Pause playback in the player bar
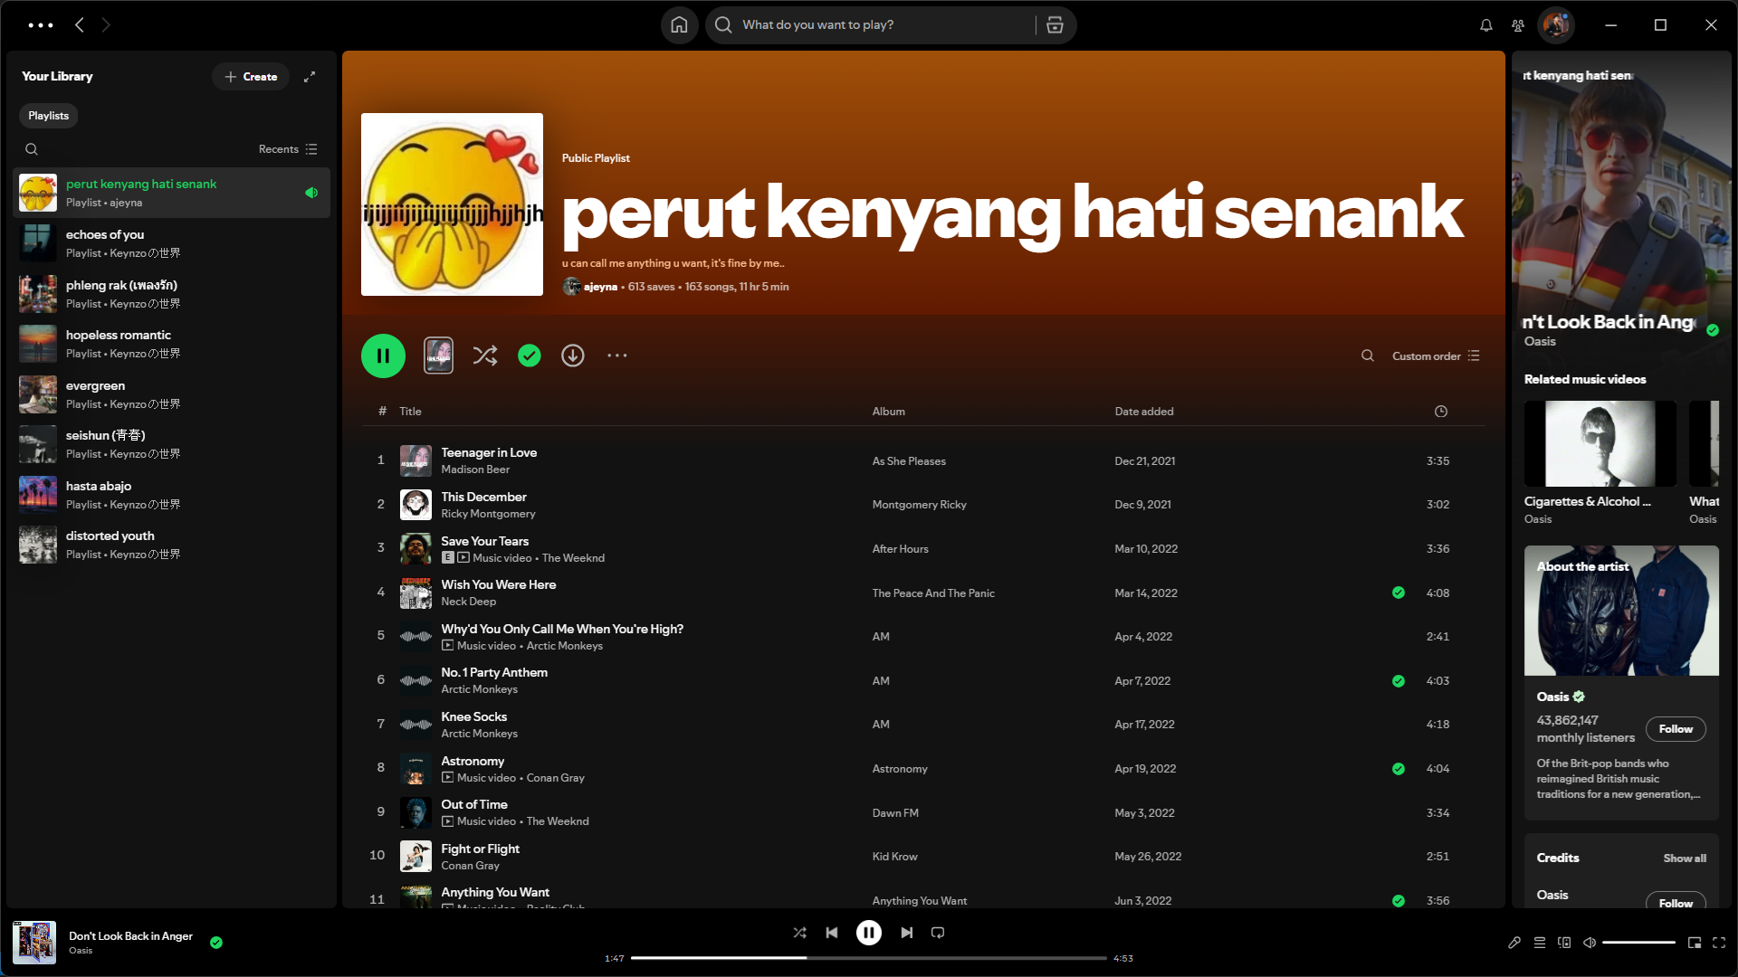 tap(869, 933)
